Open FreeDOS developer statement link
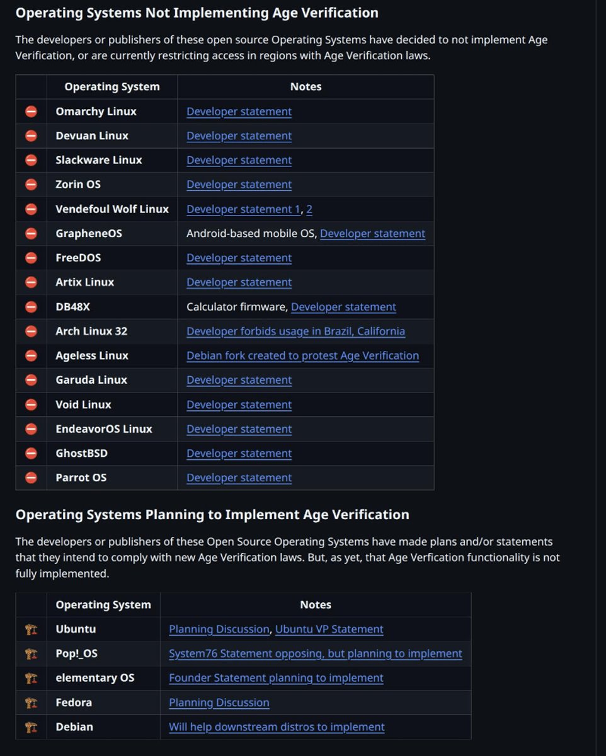 point(239,258)
